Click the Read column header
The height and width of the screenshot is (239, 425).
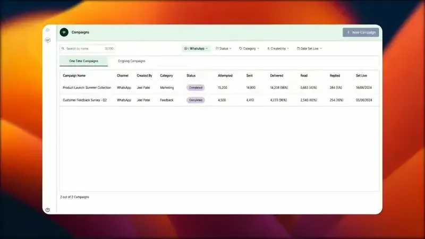point(304,75)
